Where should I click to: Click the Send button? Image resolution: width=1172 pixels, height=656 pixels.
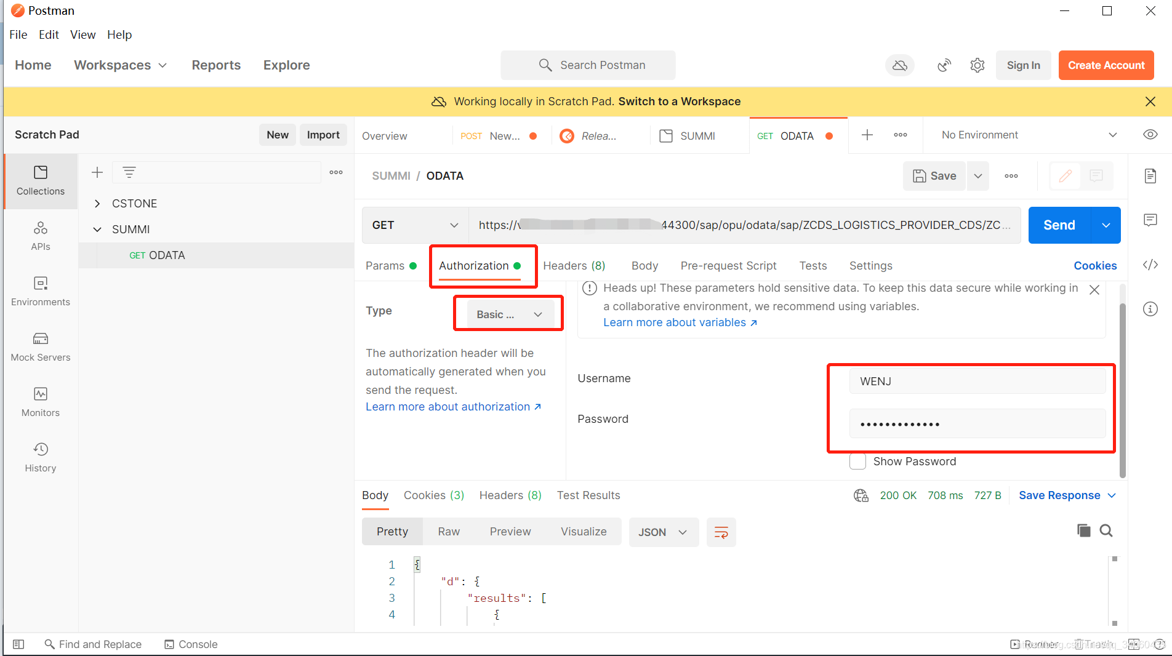tap(1059, 225)
